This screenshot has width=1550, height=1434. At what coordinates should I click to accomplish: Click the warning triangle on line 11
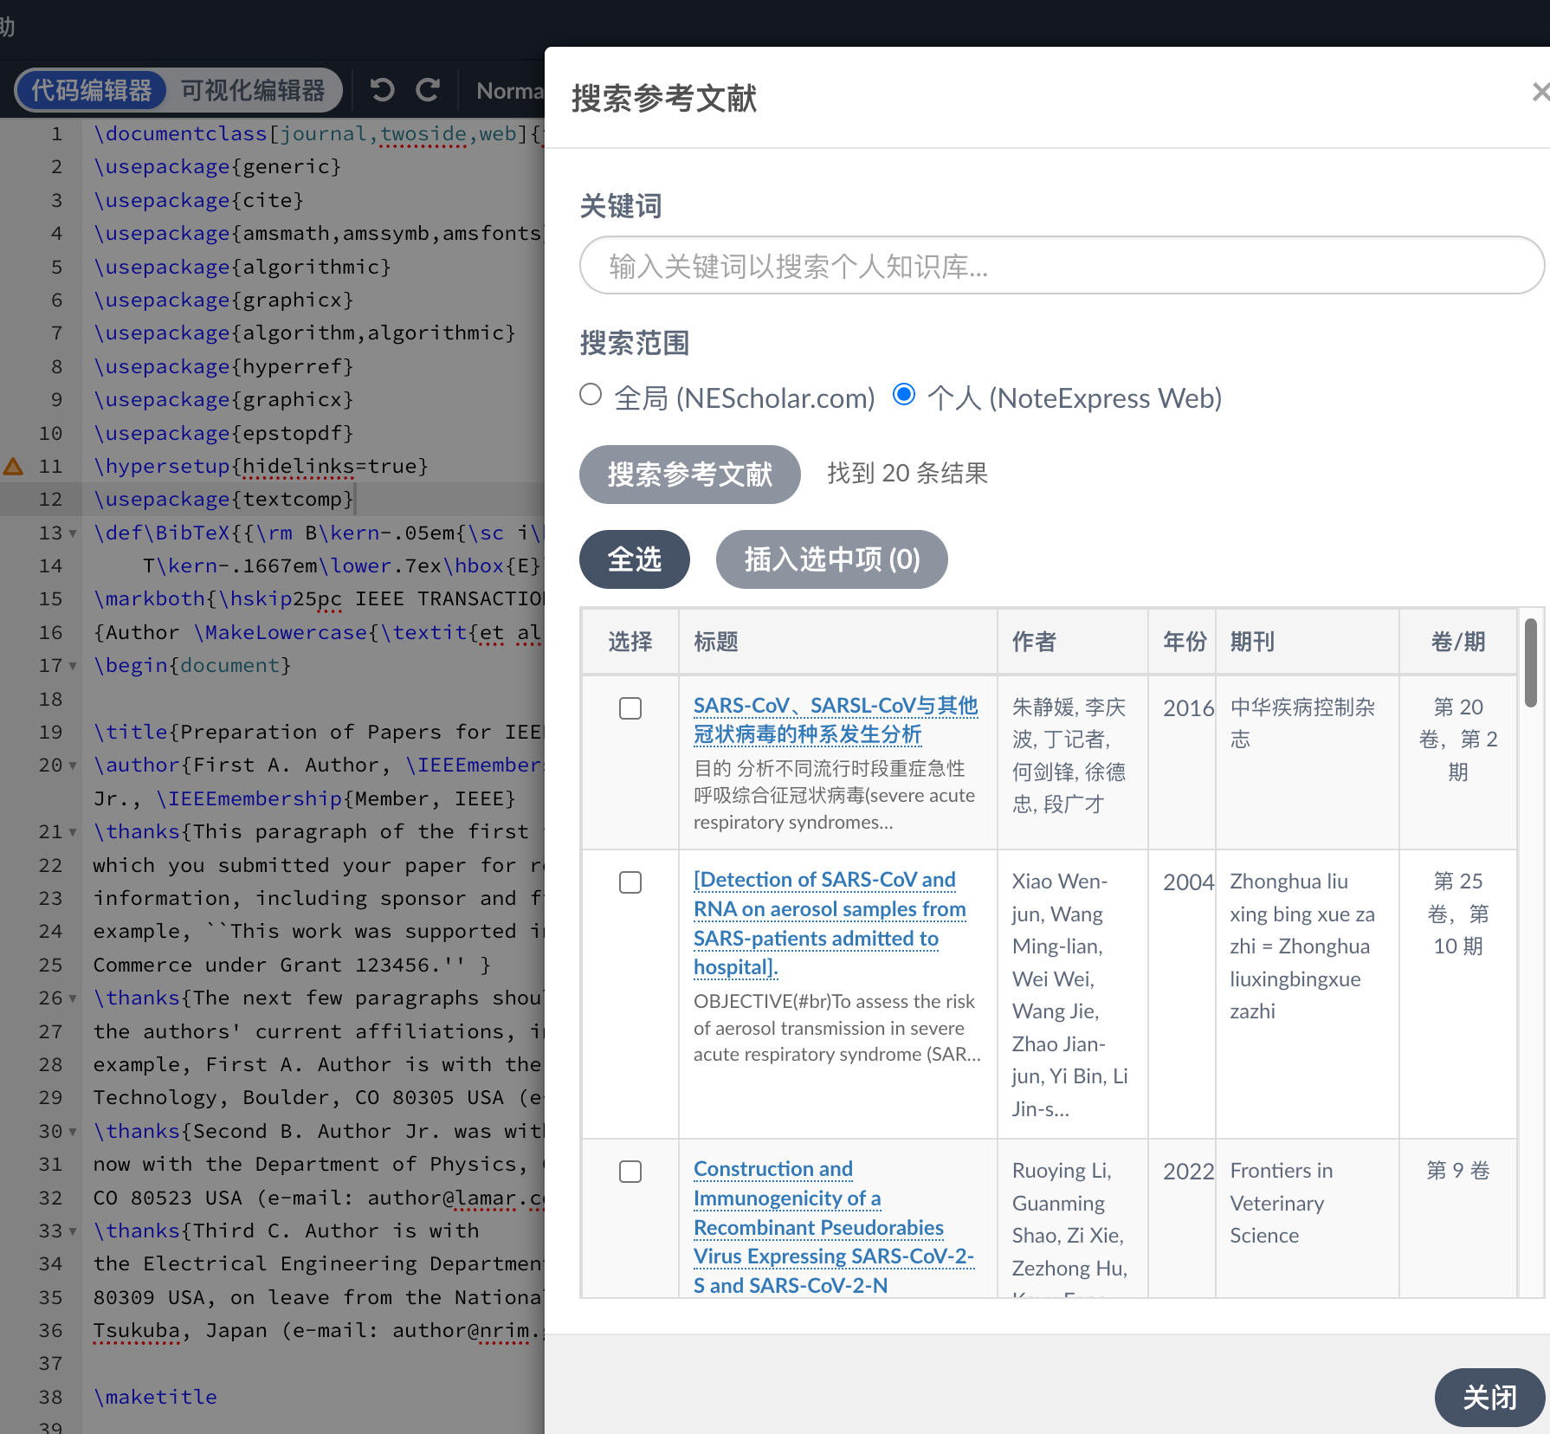pyautogui.click(x=13, y=467)
